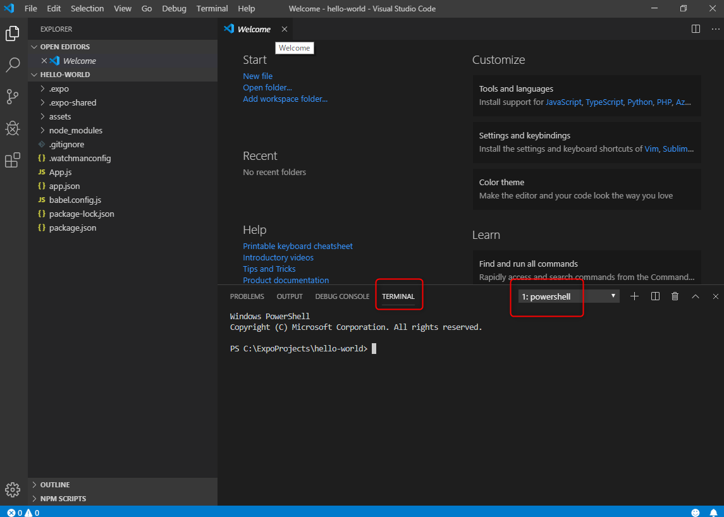Open the feedback smiley in status bar
Image resolution: width=724 pixels, height=517 pixels.
pos(696,513)
